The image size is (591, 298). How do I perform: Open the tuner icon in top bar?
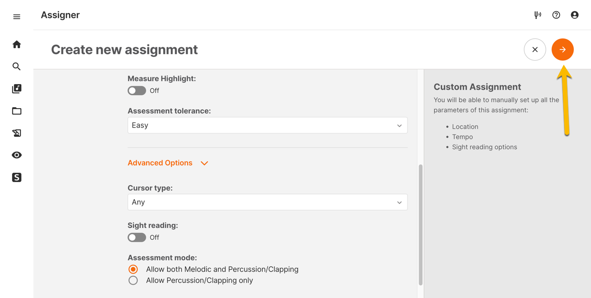[x=537, y=15]
